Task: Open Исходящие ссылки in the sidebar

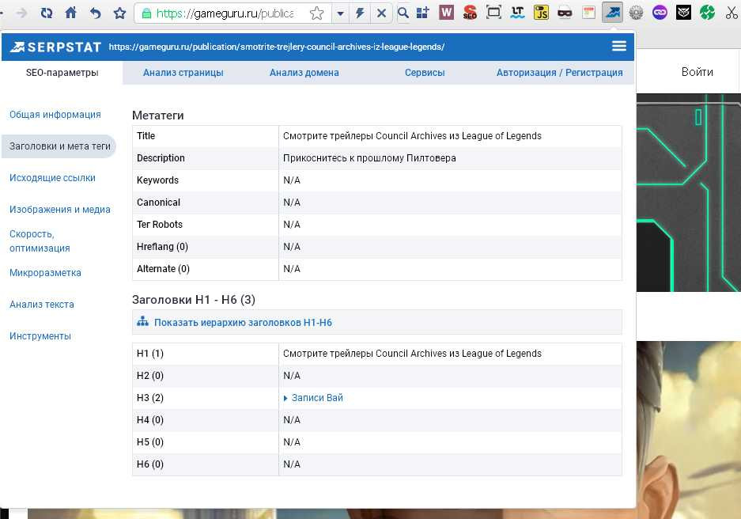Action: click(52, 178)
